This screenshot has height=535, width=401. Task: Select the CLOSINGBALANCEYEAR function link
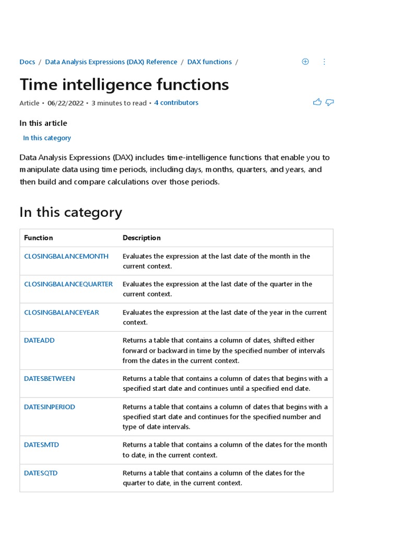click(x=62, y=312)
